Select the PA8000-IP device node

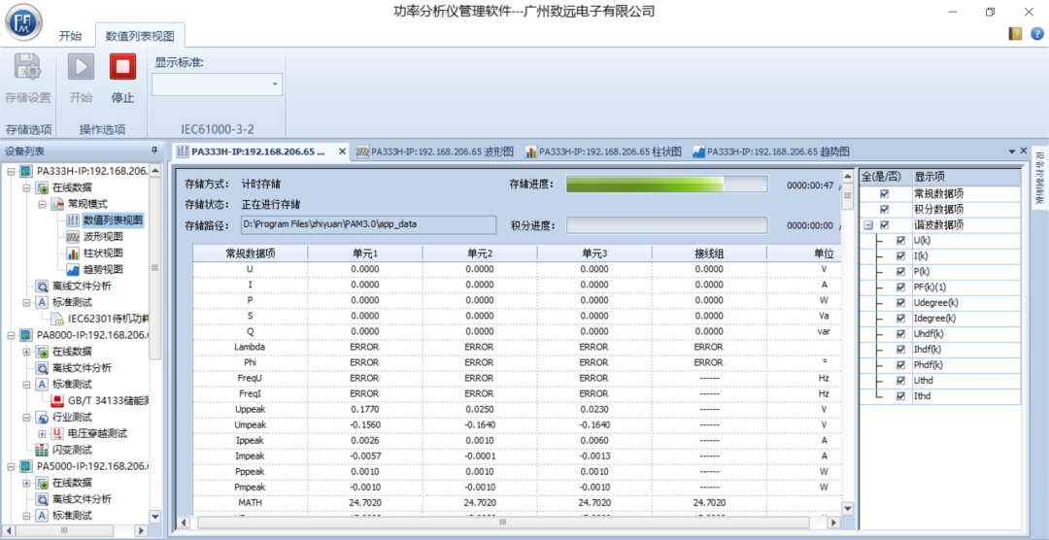[92, 334]
